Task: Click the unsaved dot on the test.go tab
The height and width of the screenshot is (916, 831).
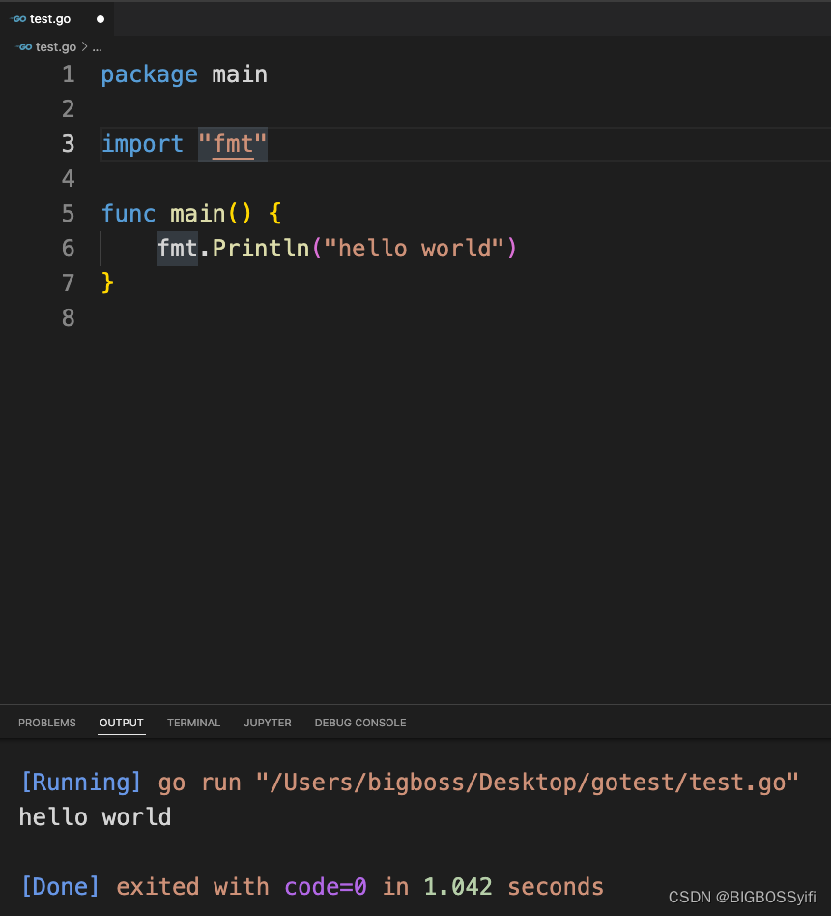Action: click(100, 19)
